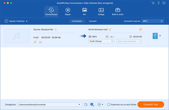Screen dimensions: 169x110
Task: Click the shopping cart icon
Action: [x=153, y=3]
